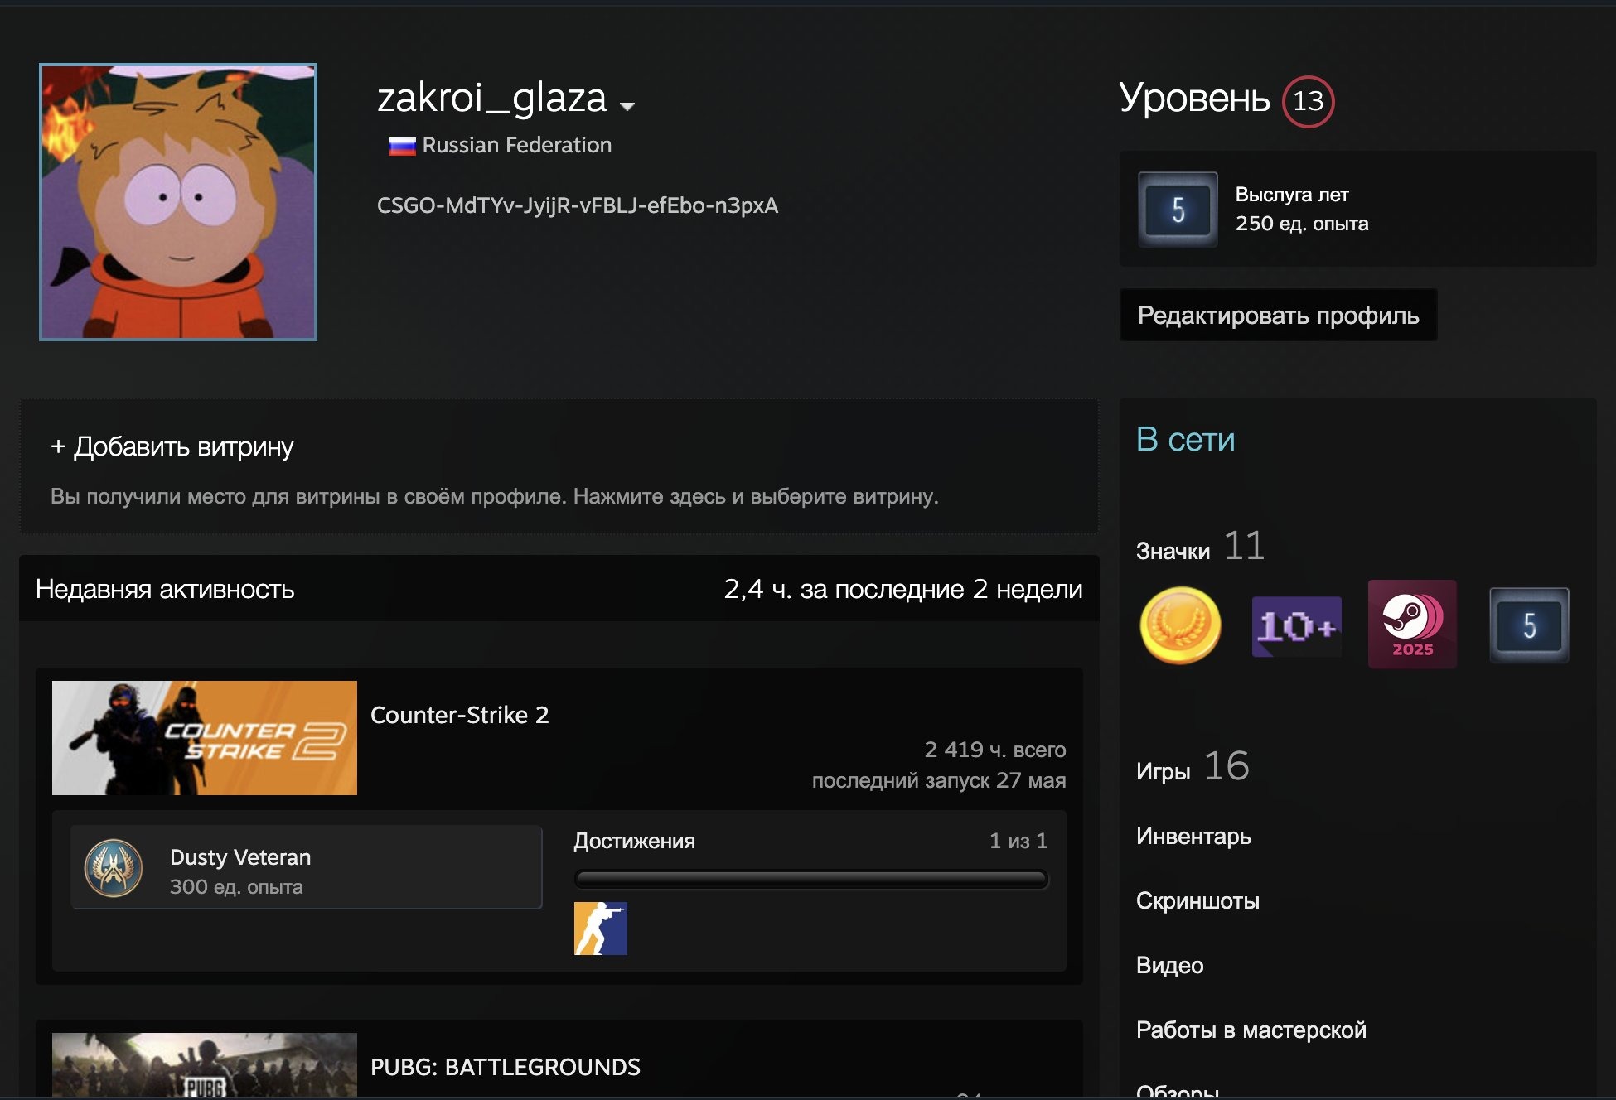This screenshot has width=1616, height=1100.
Task: Click the Уровень level label
Action: 1194,99
